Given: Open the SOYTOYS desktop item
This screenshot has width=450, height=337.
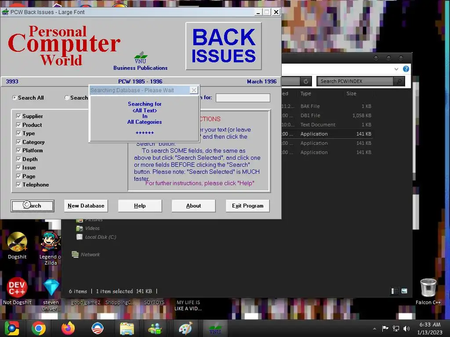Looking at the screenshot, I should coord(154,302).
